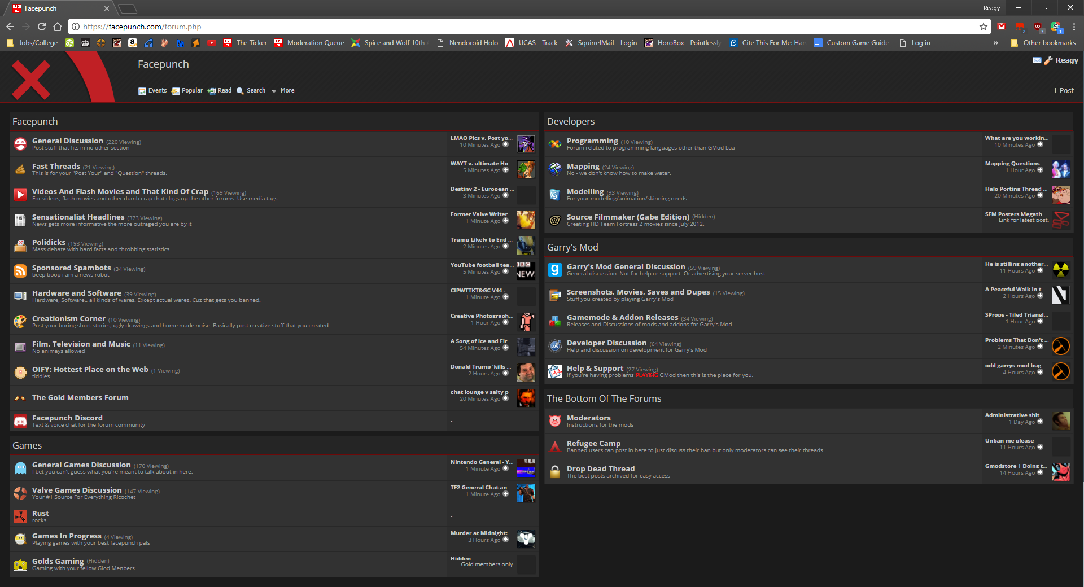Screen dimensions: 1084x587
Task: Open the Reagy user profile link
Action: pos(1066,60)
